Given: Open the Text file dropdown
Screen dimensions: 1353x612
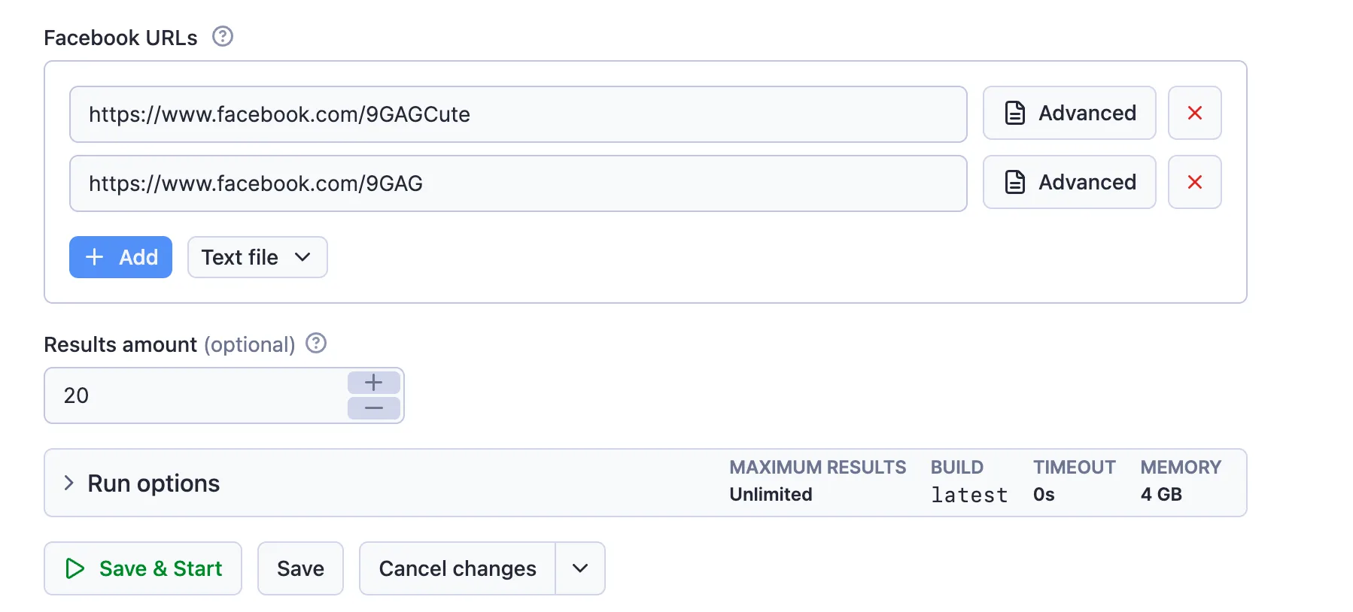Looking at the screenshot, I should tap(257, 257).
